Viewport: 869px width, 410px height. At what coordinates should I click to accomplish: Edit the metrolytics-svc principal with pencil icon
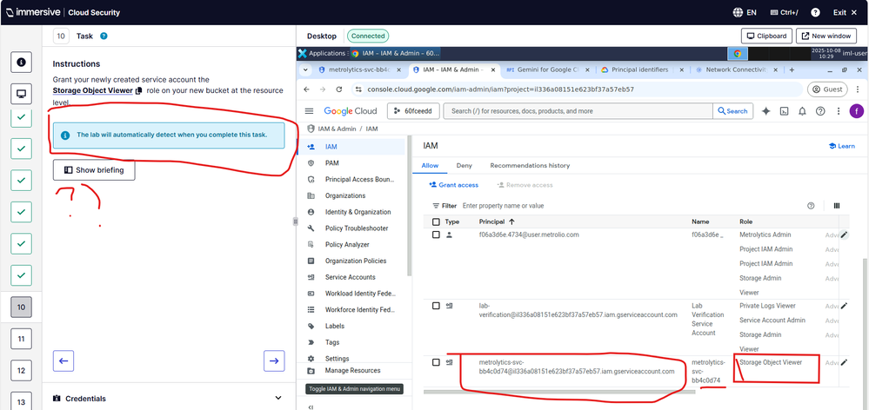[x=844, y=362]
